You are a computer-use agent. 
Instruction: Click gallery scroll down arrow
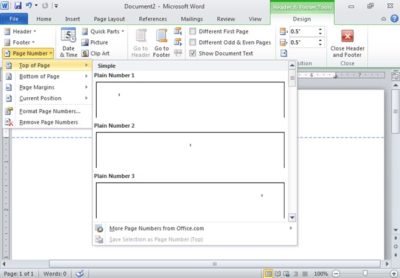pos(292,217)
